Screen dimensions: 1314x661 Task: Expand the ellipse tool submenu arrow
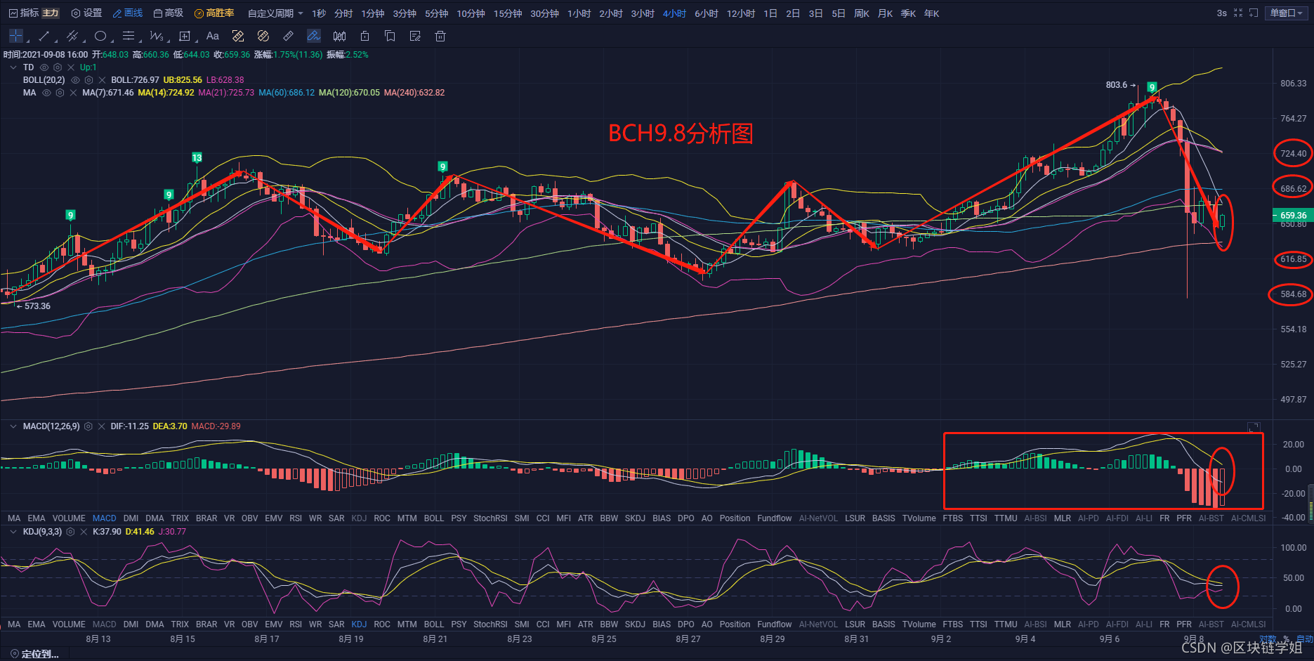(x=112, y=41)
